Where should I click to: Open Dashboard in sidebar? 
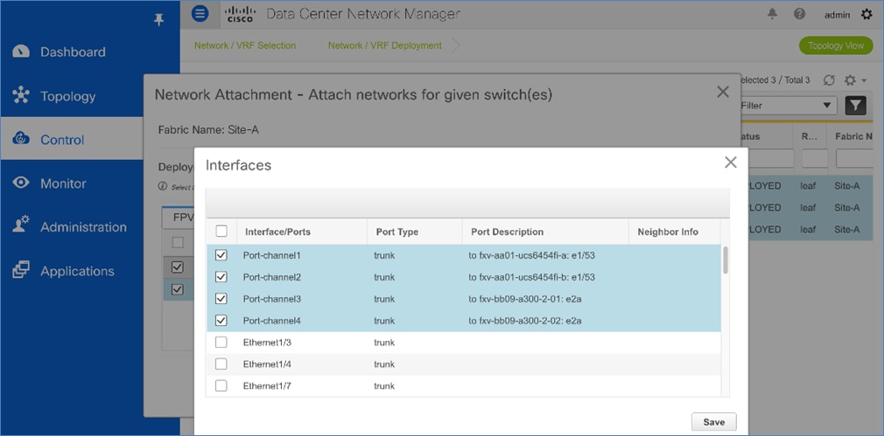[x=73, y=52]
